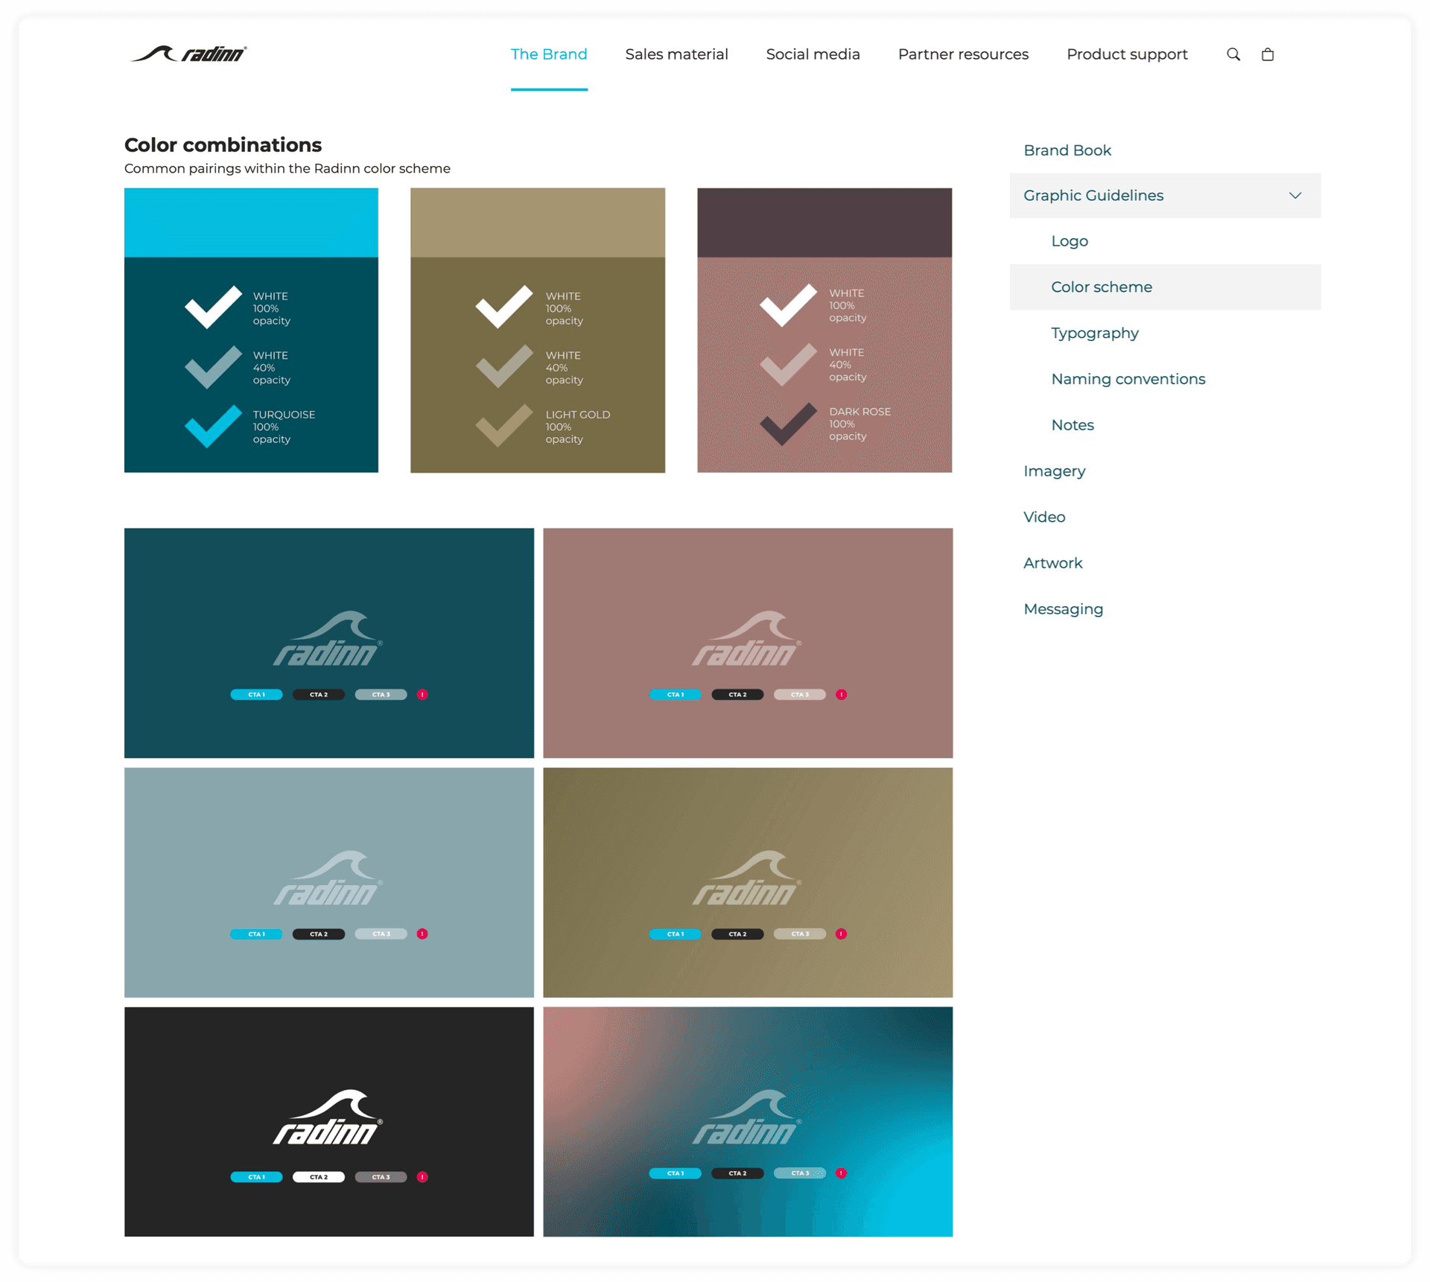The image size is (1430, 1282).
Task: Click white 40% checkmark on rose card
Action: pyautogui.click(x=788, y=363)
